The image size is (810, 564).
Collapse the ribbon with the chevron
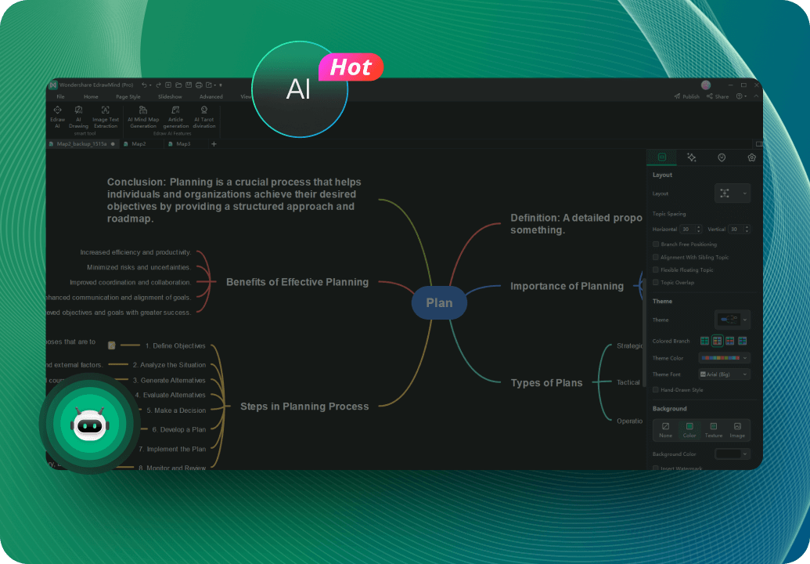point(756,96)
